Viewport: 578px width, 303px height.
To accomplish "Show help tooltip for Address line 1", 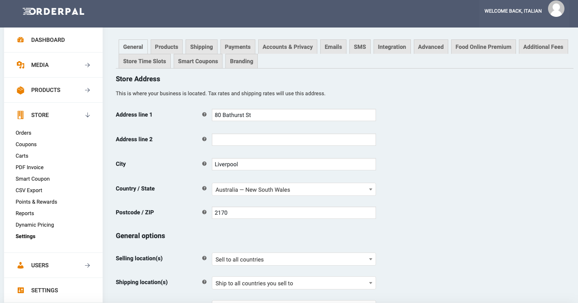I will pyautogui.click(x=204, y=115).
